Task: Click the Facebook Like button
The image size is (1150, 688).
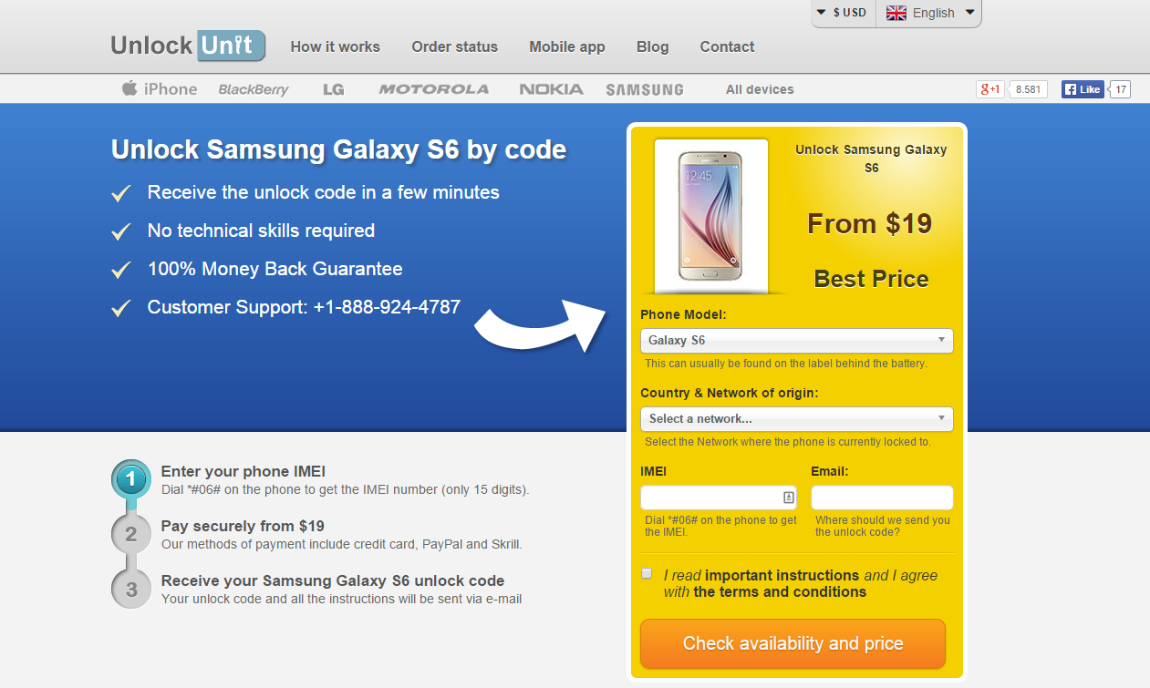Action: [1083, 89]
